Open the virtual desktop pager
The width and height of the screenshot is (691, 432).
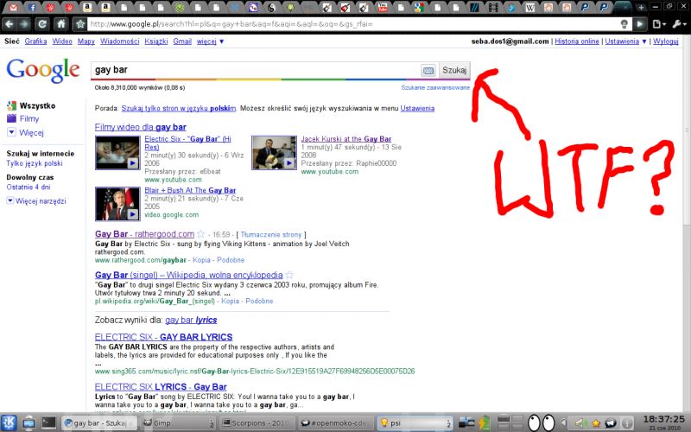tap(510, 423)
